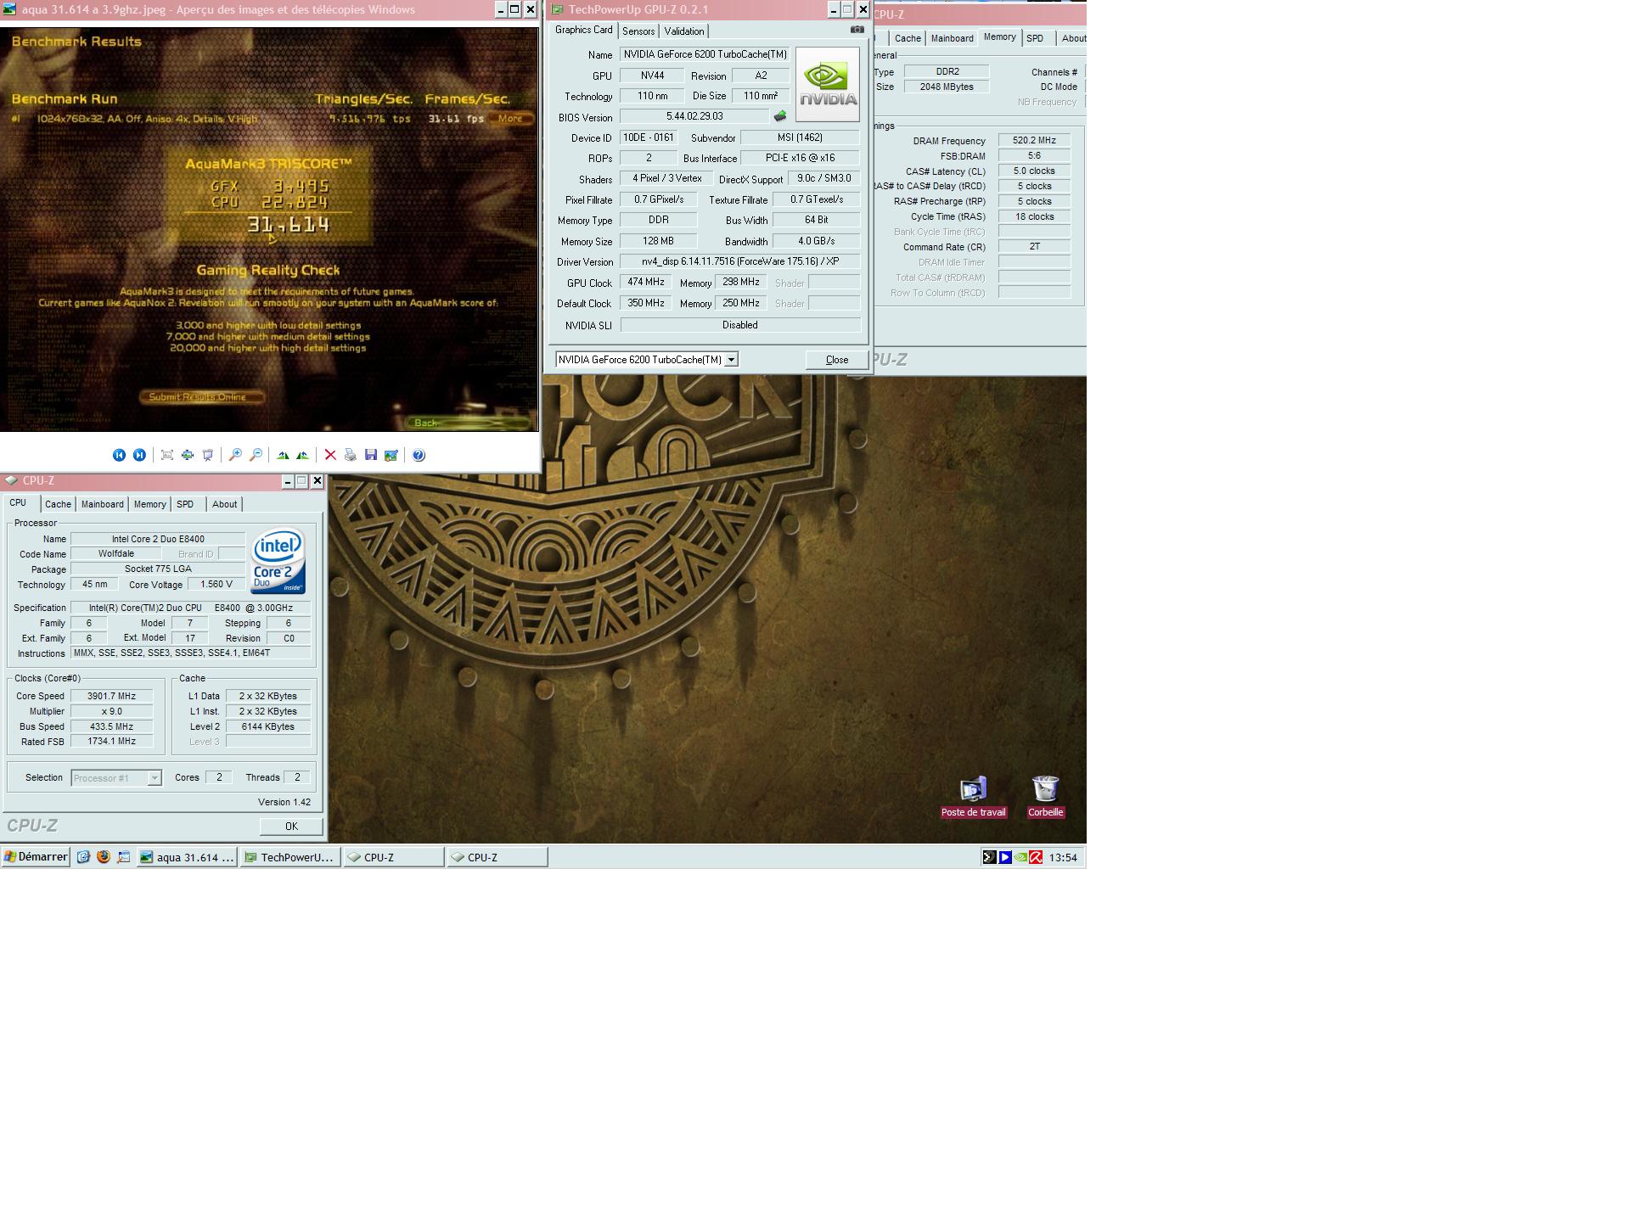
Task: Open the Cache tab in the front CPU-Z window
Action: click(x=58, y=504)
